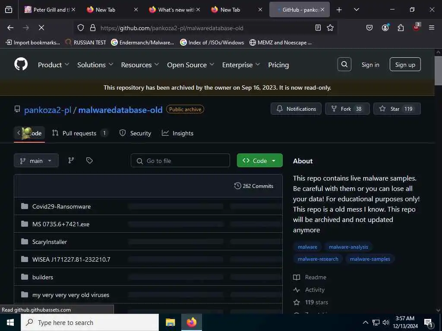Open the WISEA J171227.81-232210.7 folder

coord(71,259)
